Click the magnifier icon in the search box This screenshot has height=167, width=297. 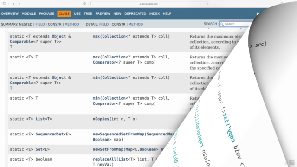[x=222, y=24]
